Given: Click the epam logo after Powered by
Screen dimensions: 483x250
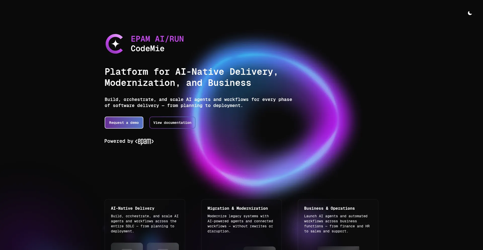Looking at the screenshot, I should tap(144, 141).
